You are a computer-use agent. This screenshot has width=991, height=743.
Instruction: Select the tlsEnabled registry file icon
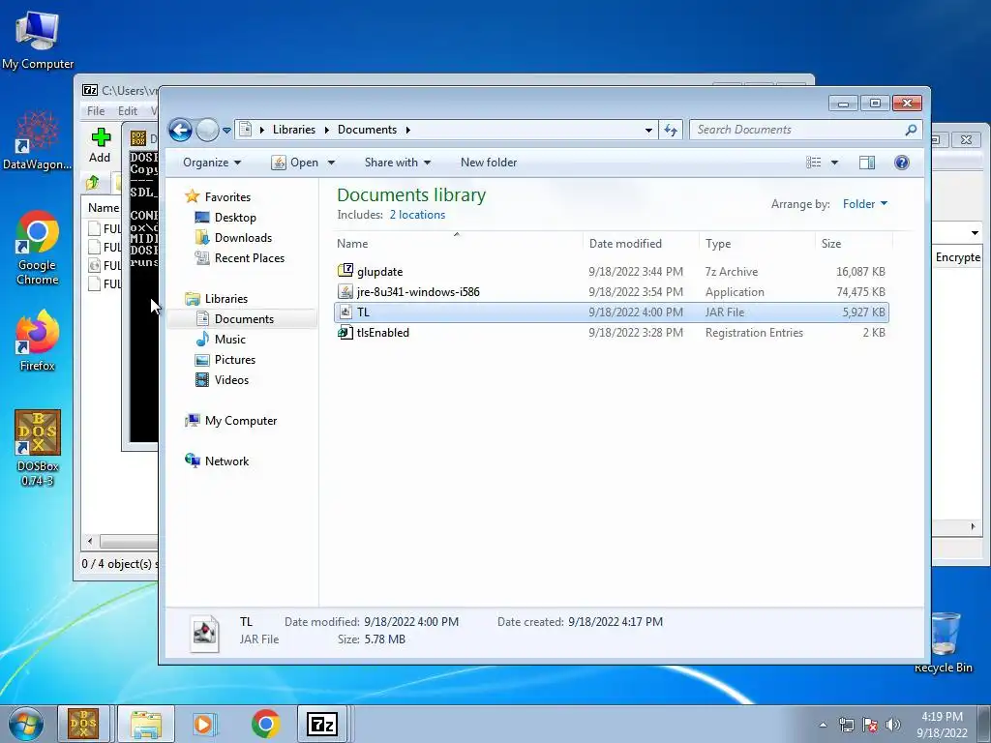point(345,333)
